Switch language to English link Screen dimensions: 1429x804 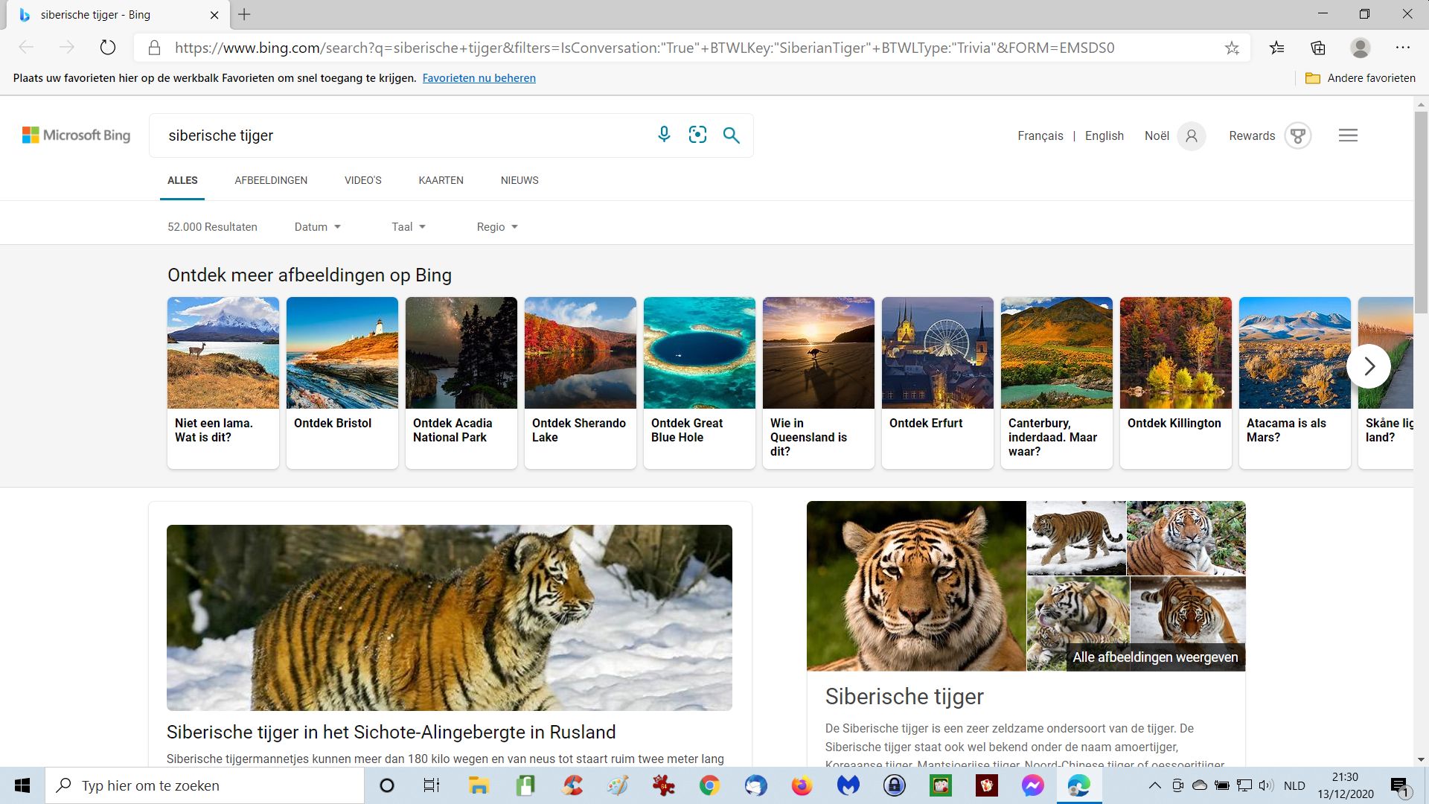(x=1104, y=135)
